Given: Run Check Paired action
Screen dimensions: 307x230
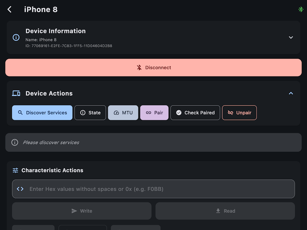Looking at the screenshot, I should (x=195, y=113).
